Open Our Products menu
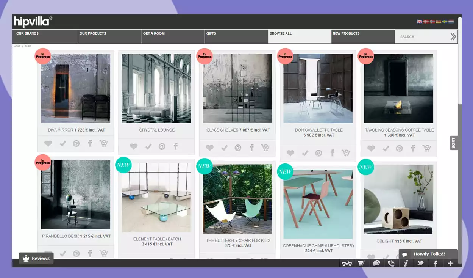This screenshot has width=473, height=278. pyautogui.click(x=110, y=36)
